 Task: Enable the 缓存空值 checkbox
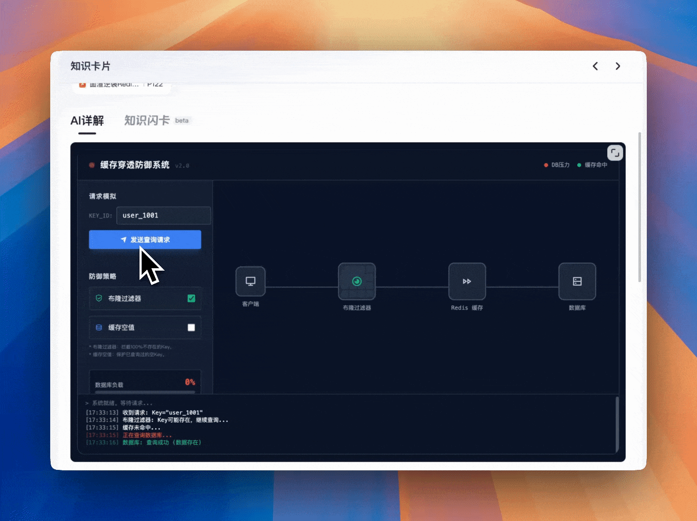[191, 328]
